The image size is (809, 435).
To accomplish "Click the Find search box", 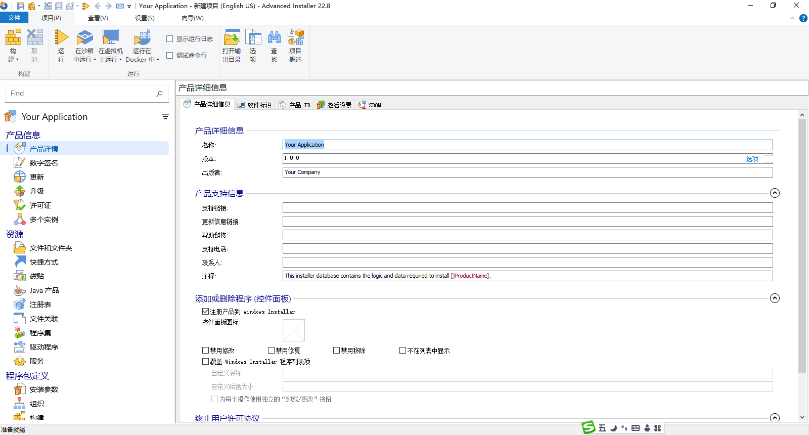I will click(86, 94).
